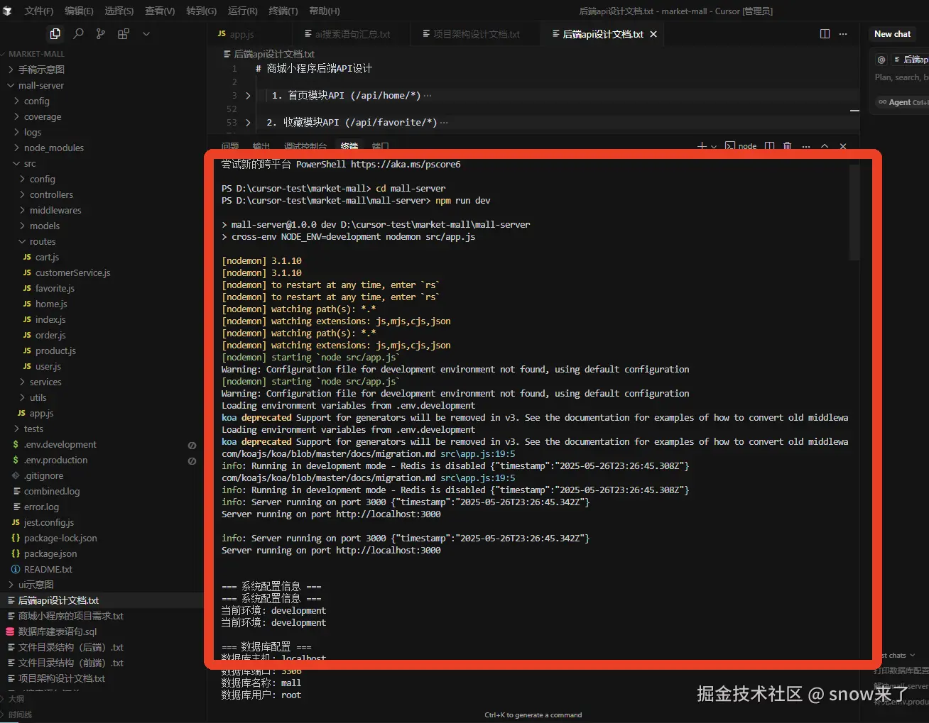This screenshot has height=723, width=929.
Task: Click the breadcrumb 后端api设计文档.txt above editor
Action: [x=274, y=54]
